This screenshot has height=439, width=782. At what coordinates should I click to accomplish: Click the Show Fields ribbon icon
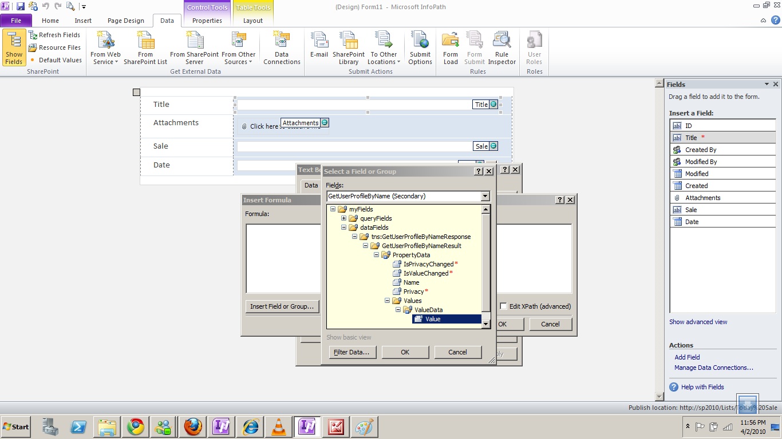coord(14,47)
